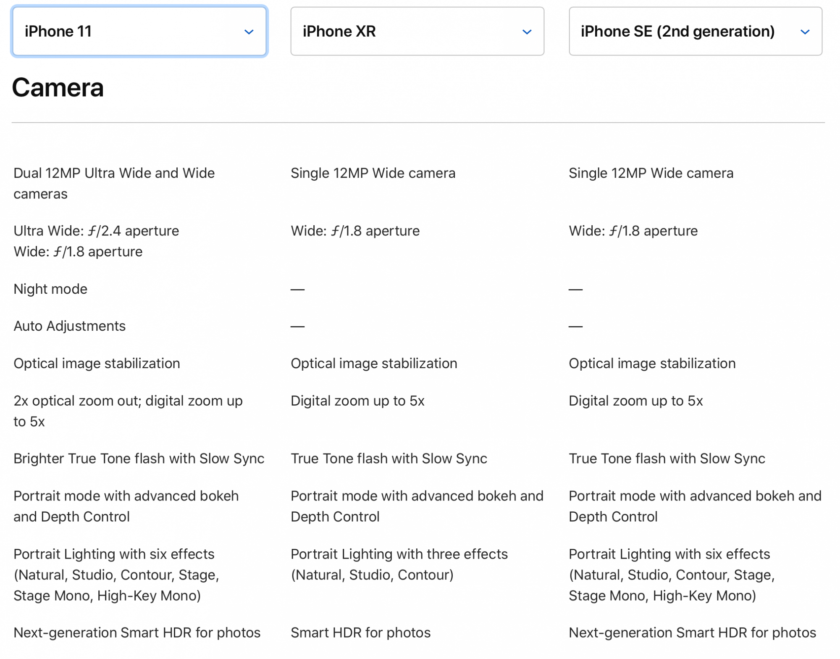Viewport: 840px width, 659px height.
Task: Click the Night mode text for iPhone 11
Action: point(50,289)
